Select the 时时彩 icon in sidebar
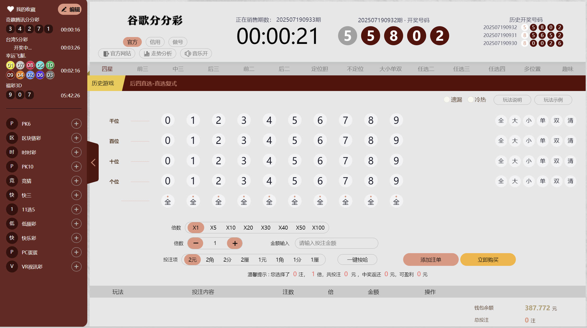This screenshot has height=328, width=587. (x=12, y=152)
